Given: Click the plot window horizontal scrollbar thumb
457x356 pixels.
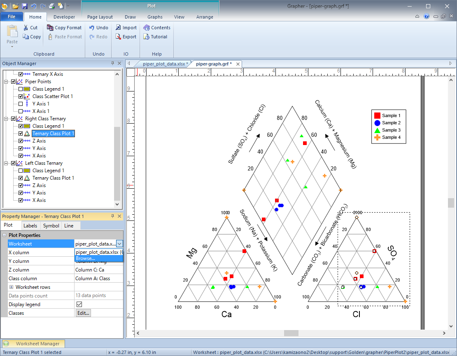Looking at the screenshot, I should (x=291, y=333).
